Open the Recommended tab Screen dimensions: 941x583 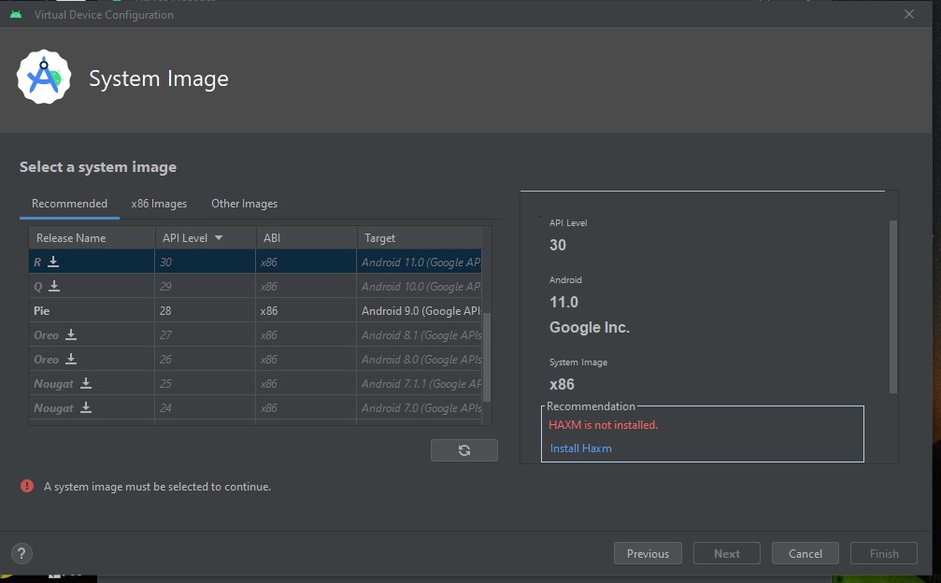69,204
